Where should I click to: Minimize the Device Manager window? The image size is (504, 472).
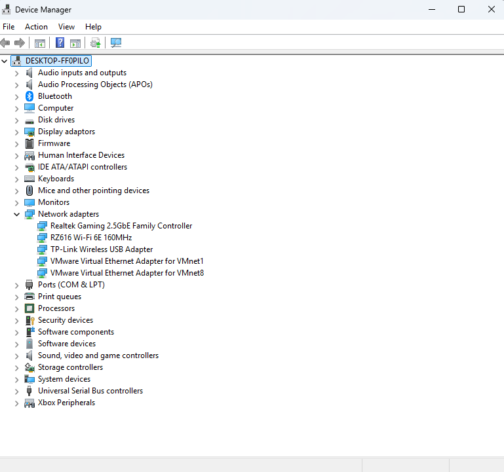click(x=432, y=9)
